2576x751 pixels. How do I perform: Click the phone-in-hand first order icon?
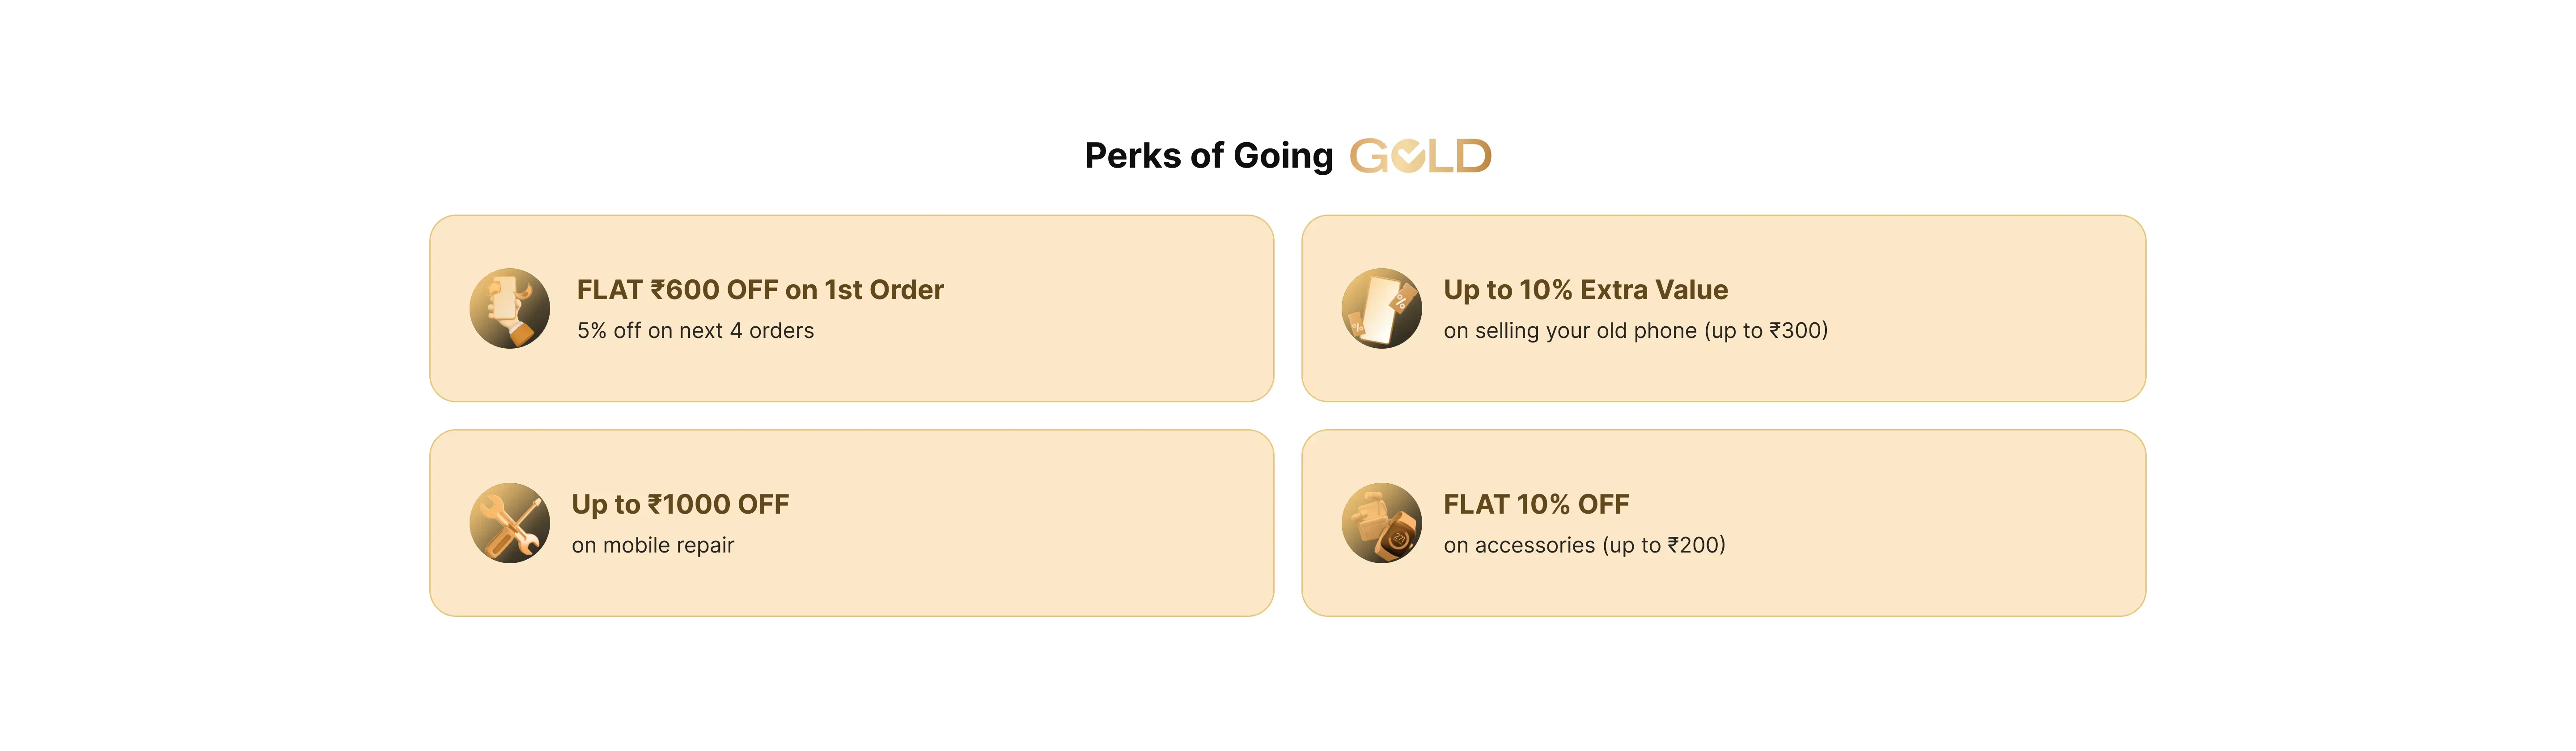tap(509, 308)
